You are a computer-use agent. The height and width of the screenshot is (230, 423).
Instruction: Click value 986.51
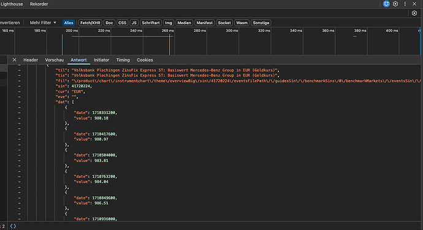coord(101,203)
